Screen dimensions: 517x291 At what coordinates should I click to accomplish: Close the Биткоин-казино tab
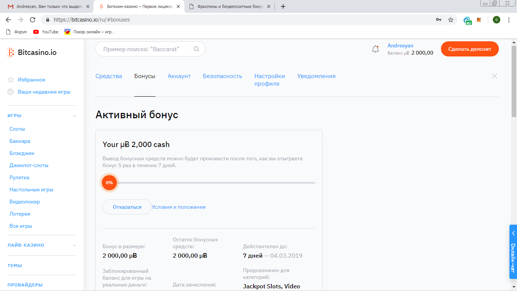[178, 6]
